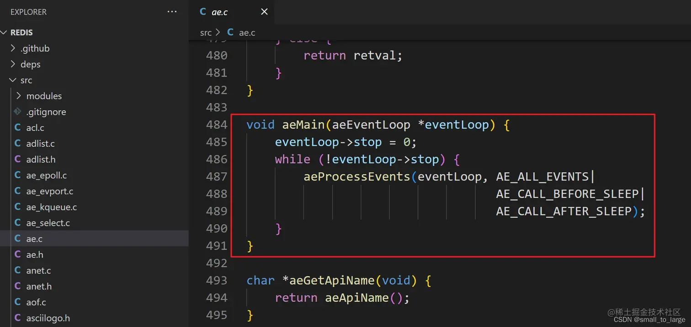Open ae_epoll.c file
Image resolution: width=691 pixels, height=327 pixels.
94,175
